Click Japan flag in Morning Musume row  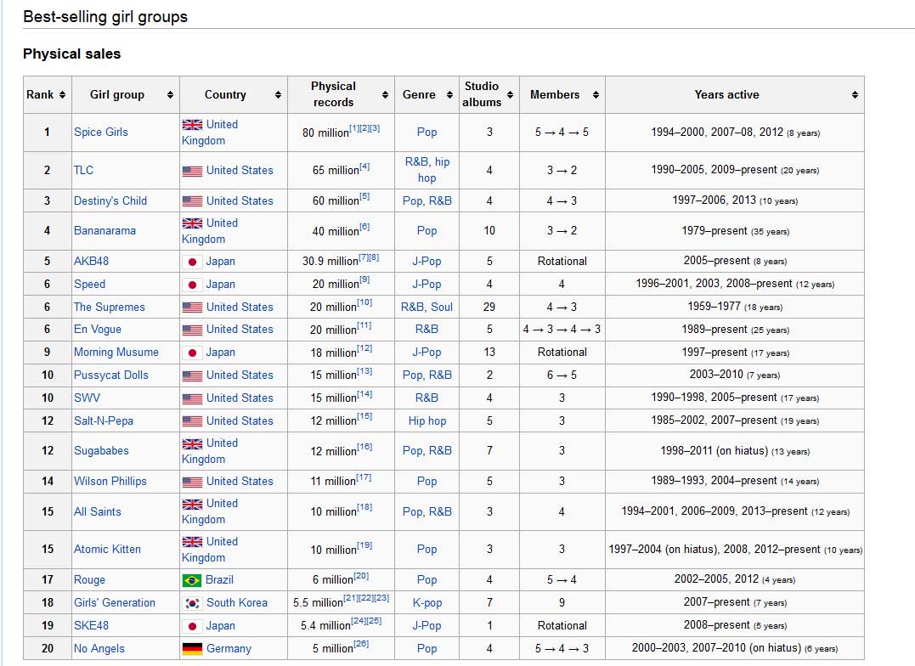click(193, 353)
